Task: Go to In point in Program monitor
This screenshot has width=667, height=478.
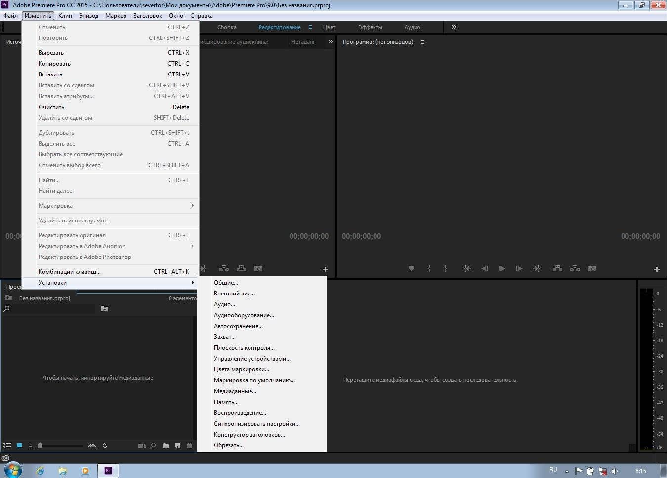Action: [x=467, y=269]
